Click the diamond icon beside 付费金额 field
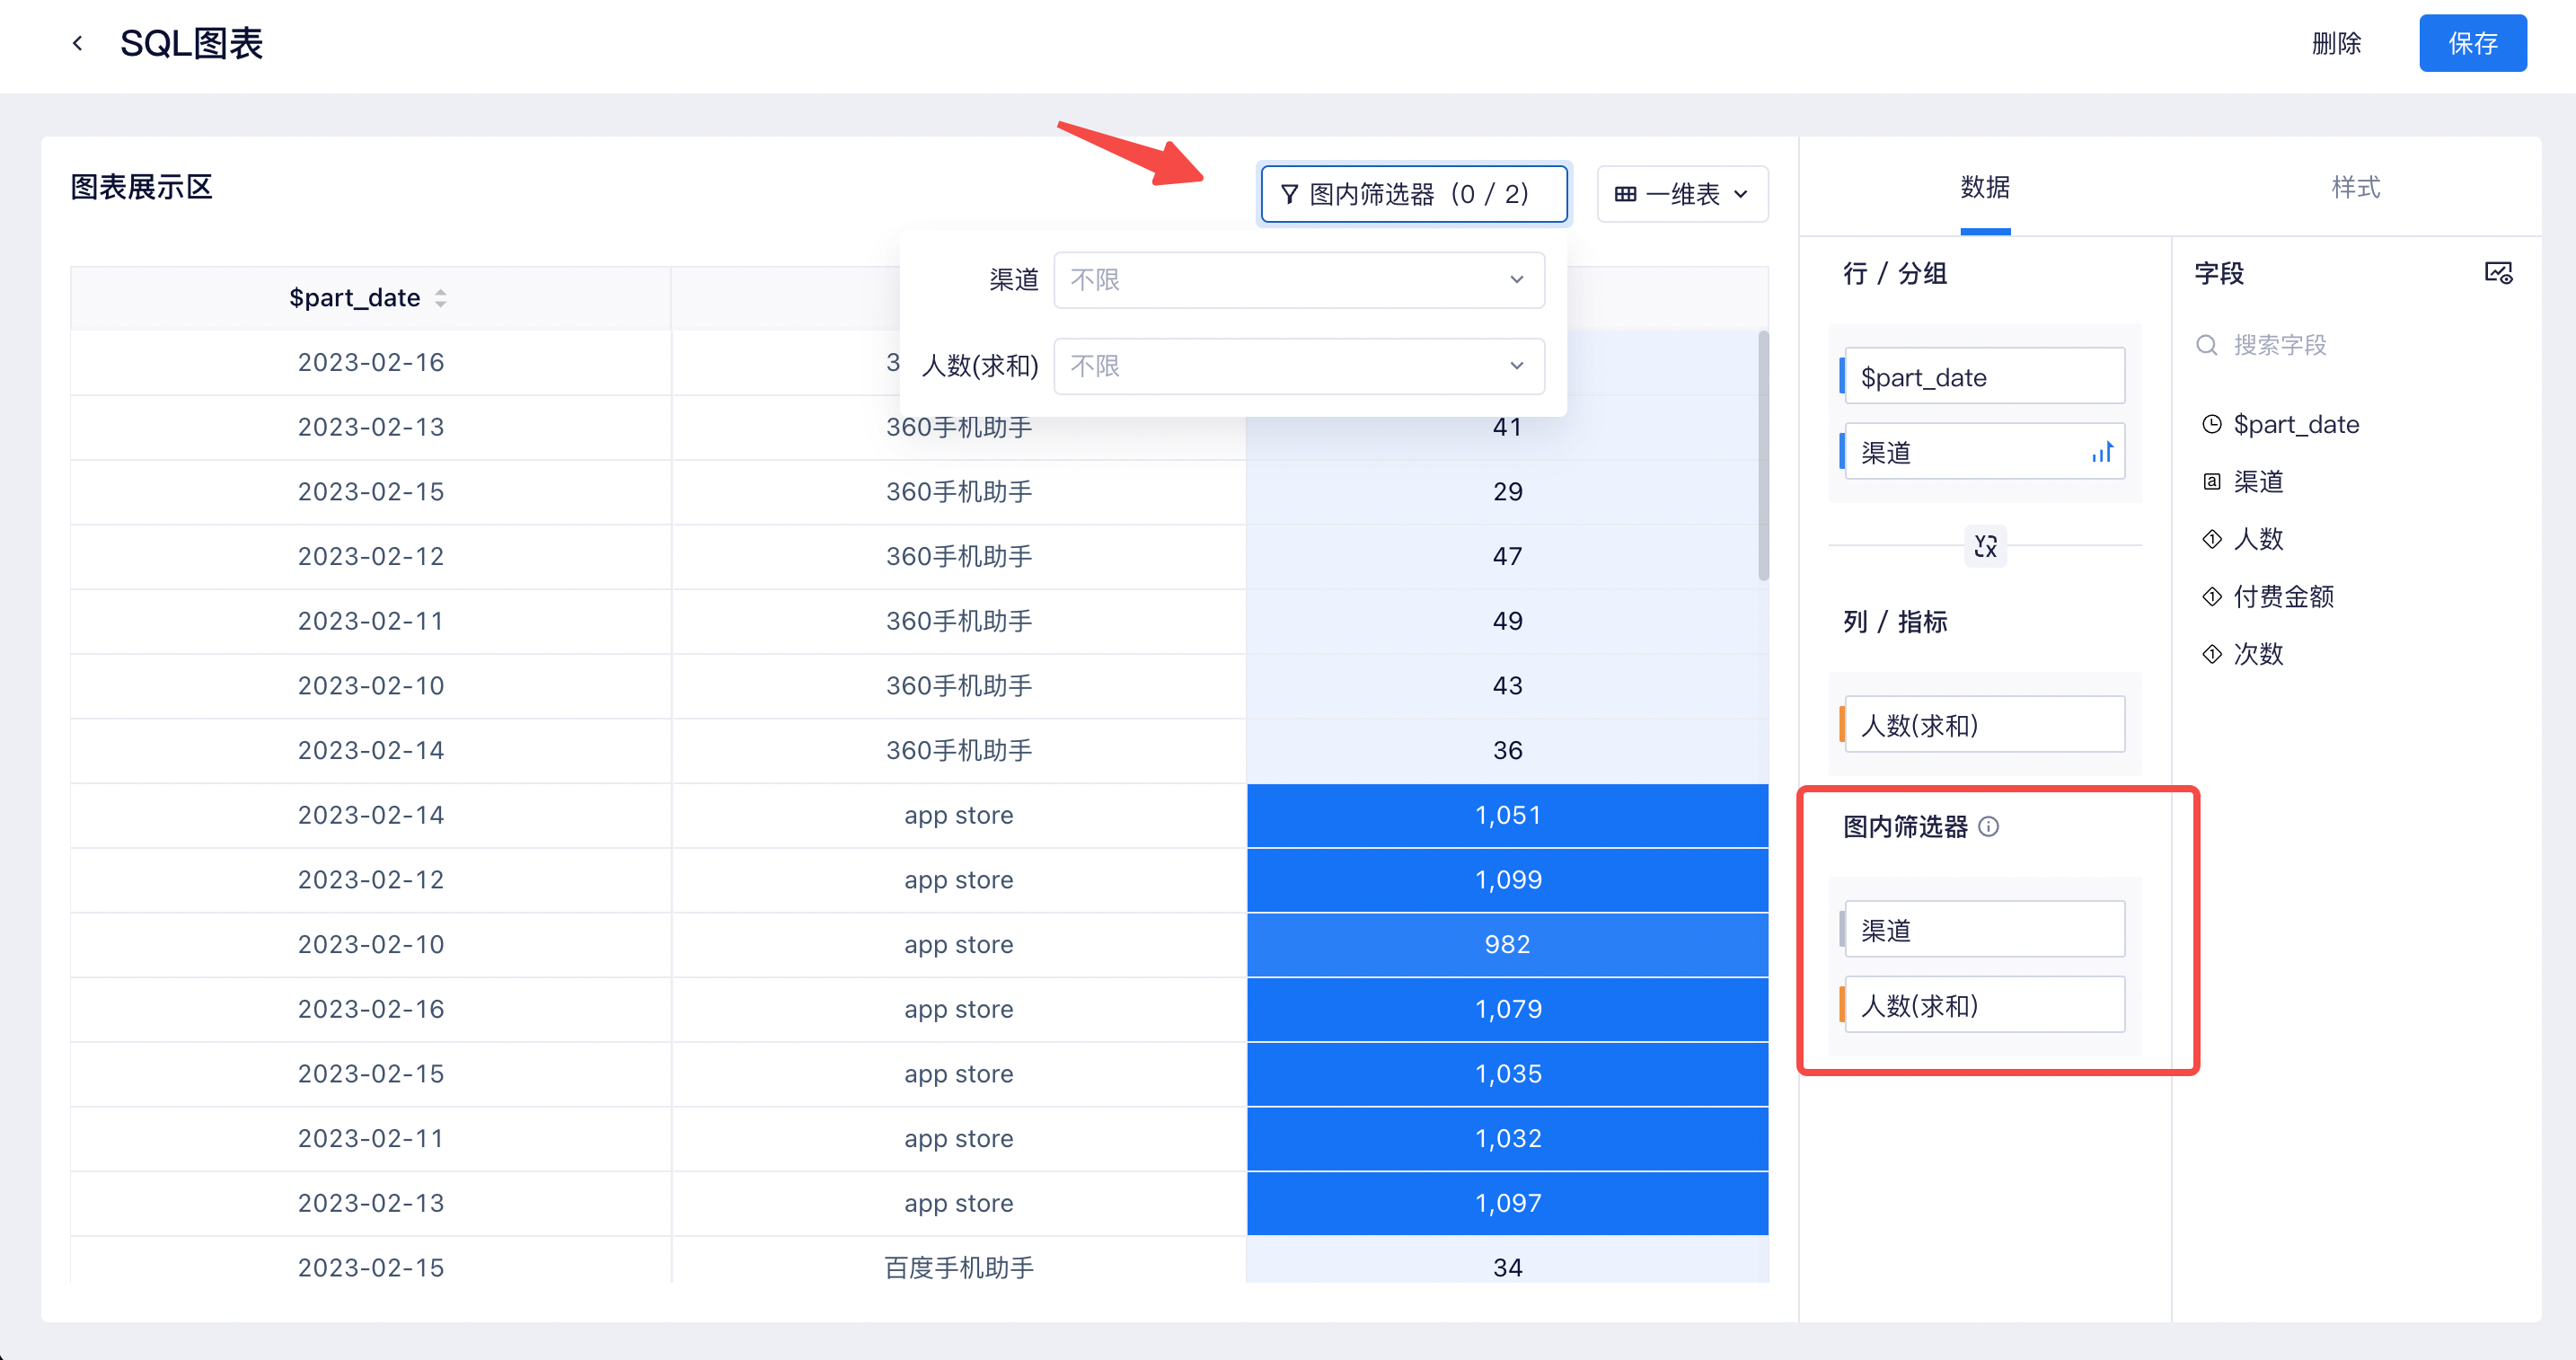Image resolution: width=2576 pixels, height=1360 pixels. (2212, 597)
